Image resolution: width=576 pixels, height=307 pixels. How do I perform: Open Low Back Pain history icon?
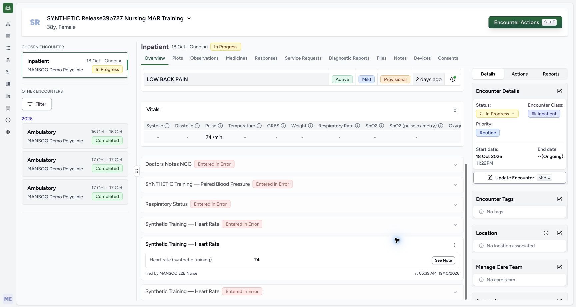click(x=453, y=79)
